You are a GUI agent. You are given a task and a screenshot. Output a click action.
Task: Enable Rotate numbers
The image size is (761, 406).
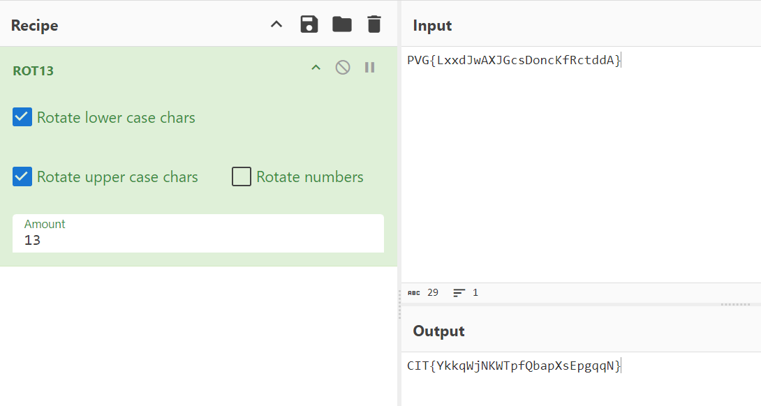[241, 176]
